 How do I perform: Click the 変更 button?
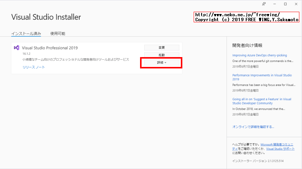162,48
